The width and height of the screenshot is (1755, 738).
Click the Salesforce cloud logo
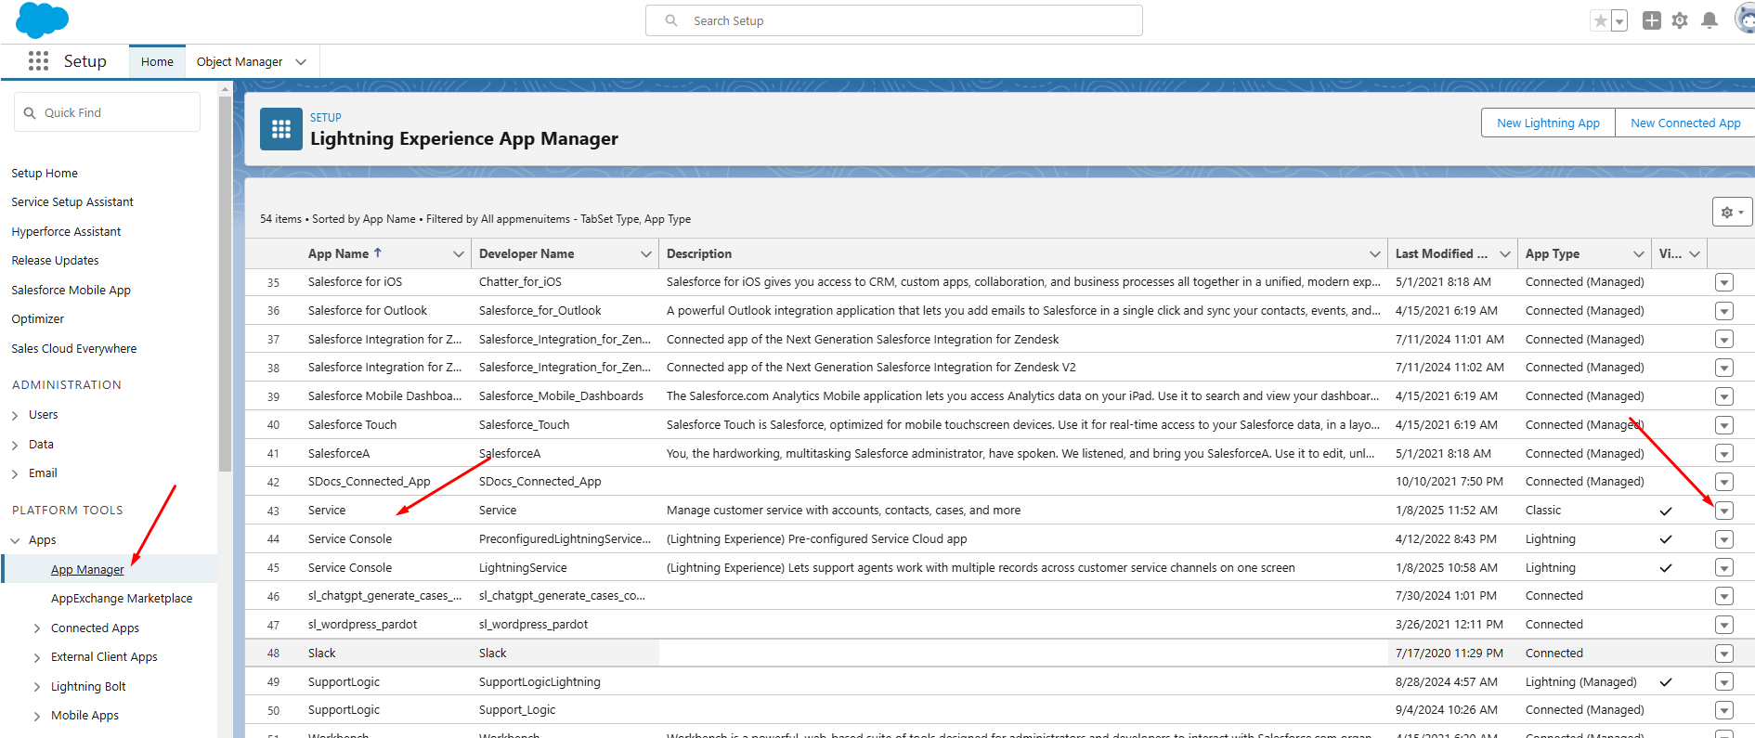[x=43, y=19]
